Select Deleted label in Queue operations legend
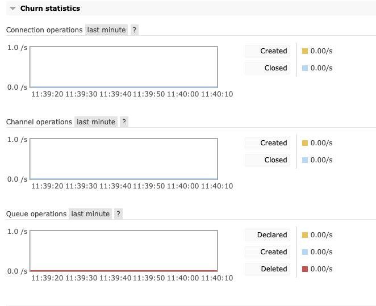The height and width of the screenshot is (306, 376). click(x=268, y=269)
